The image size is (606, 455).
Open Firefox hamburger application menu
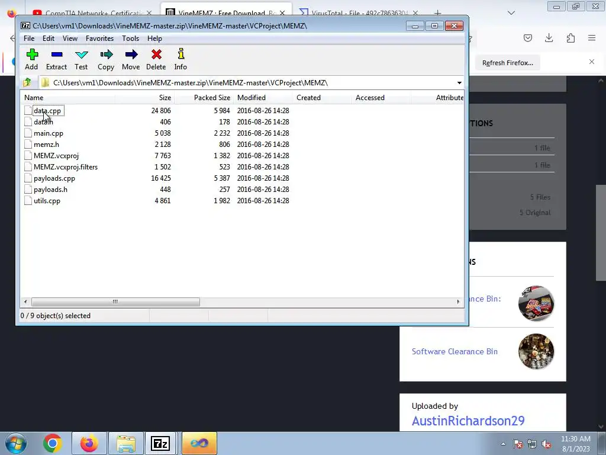point(592,38)
